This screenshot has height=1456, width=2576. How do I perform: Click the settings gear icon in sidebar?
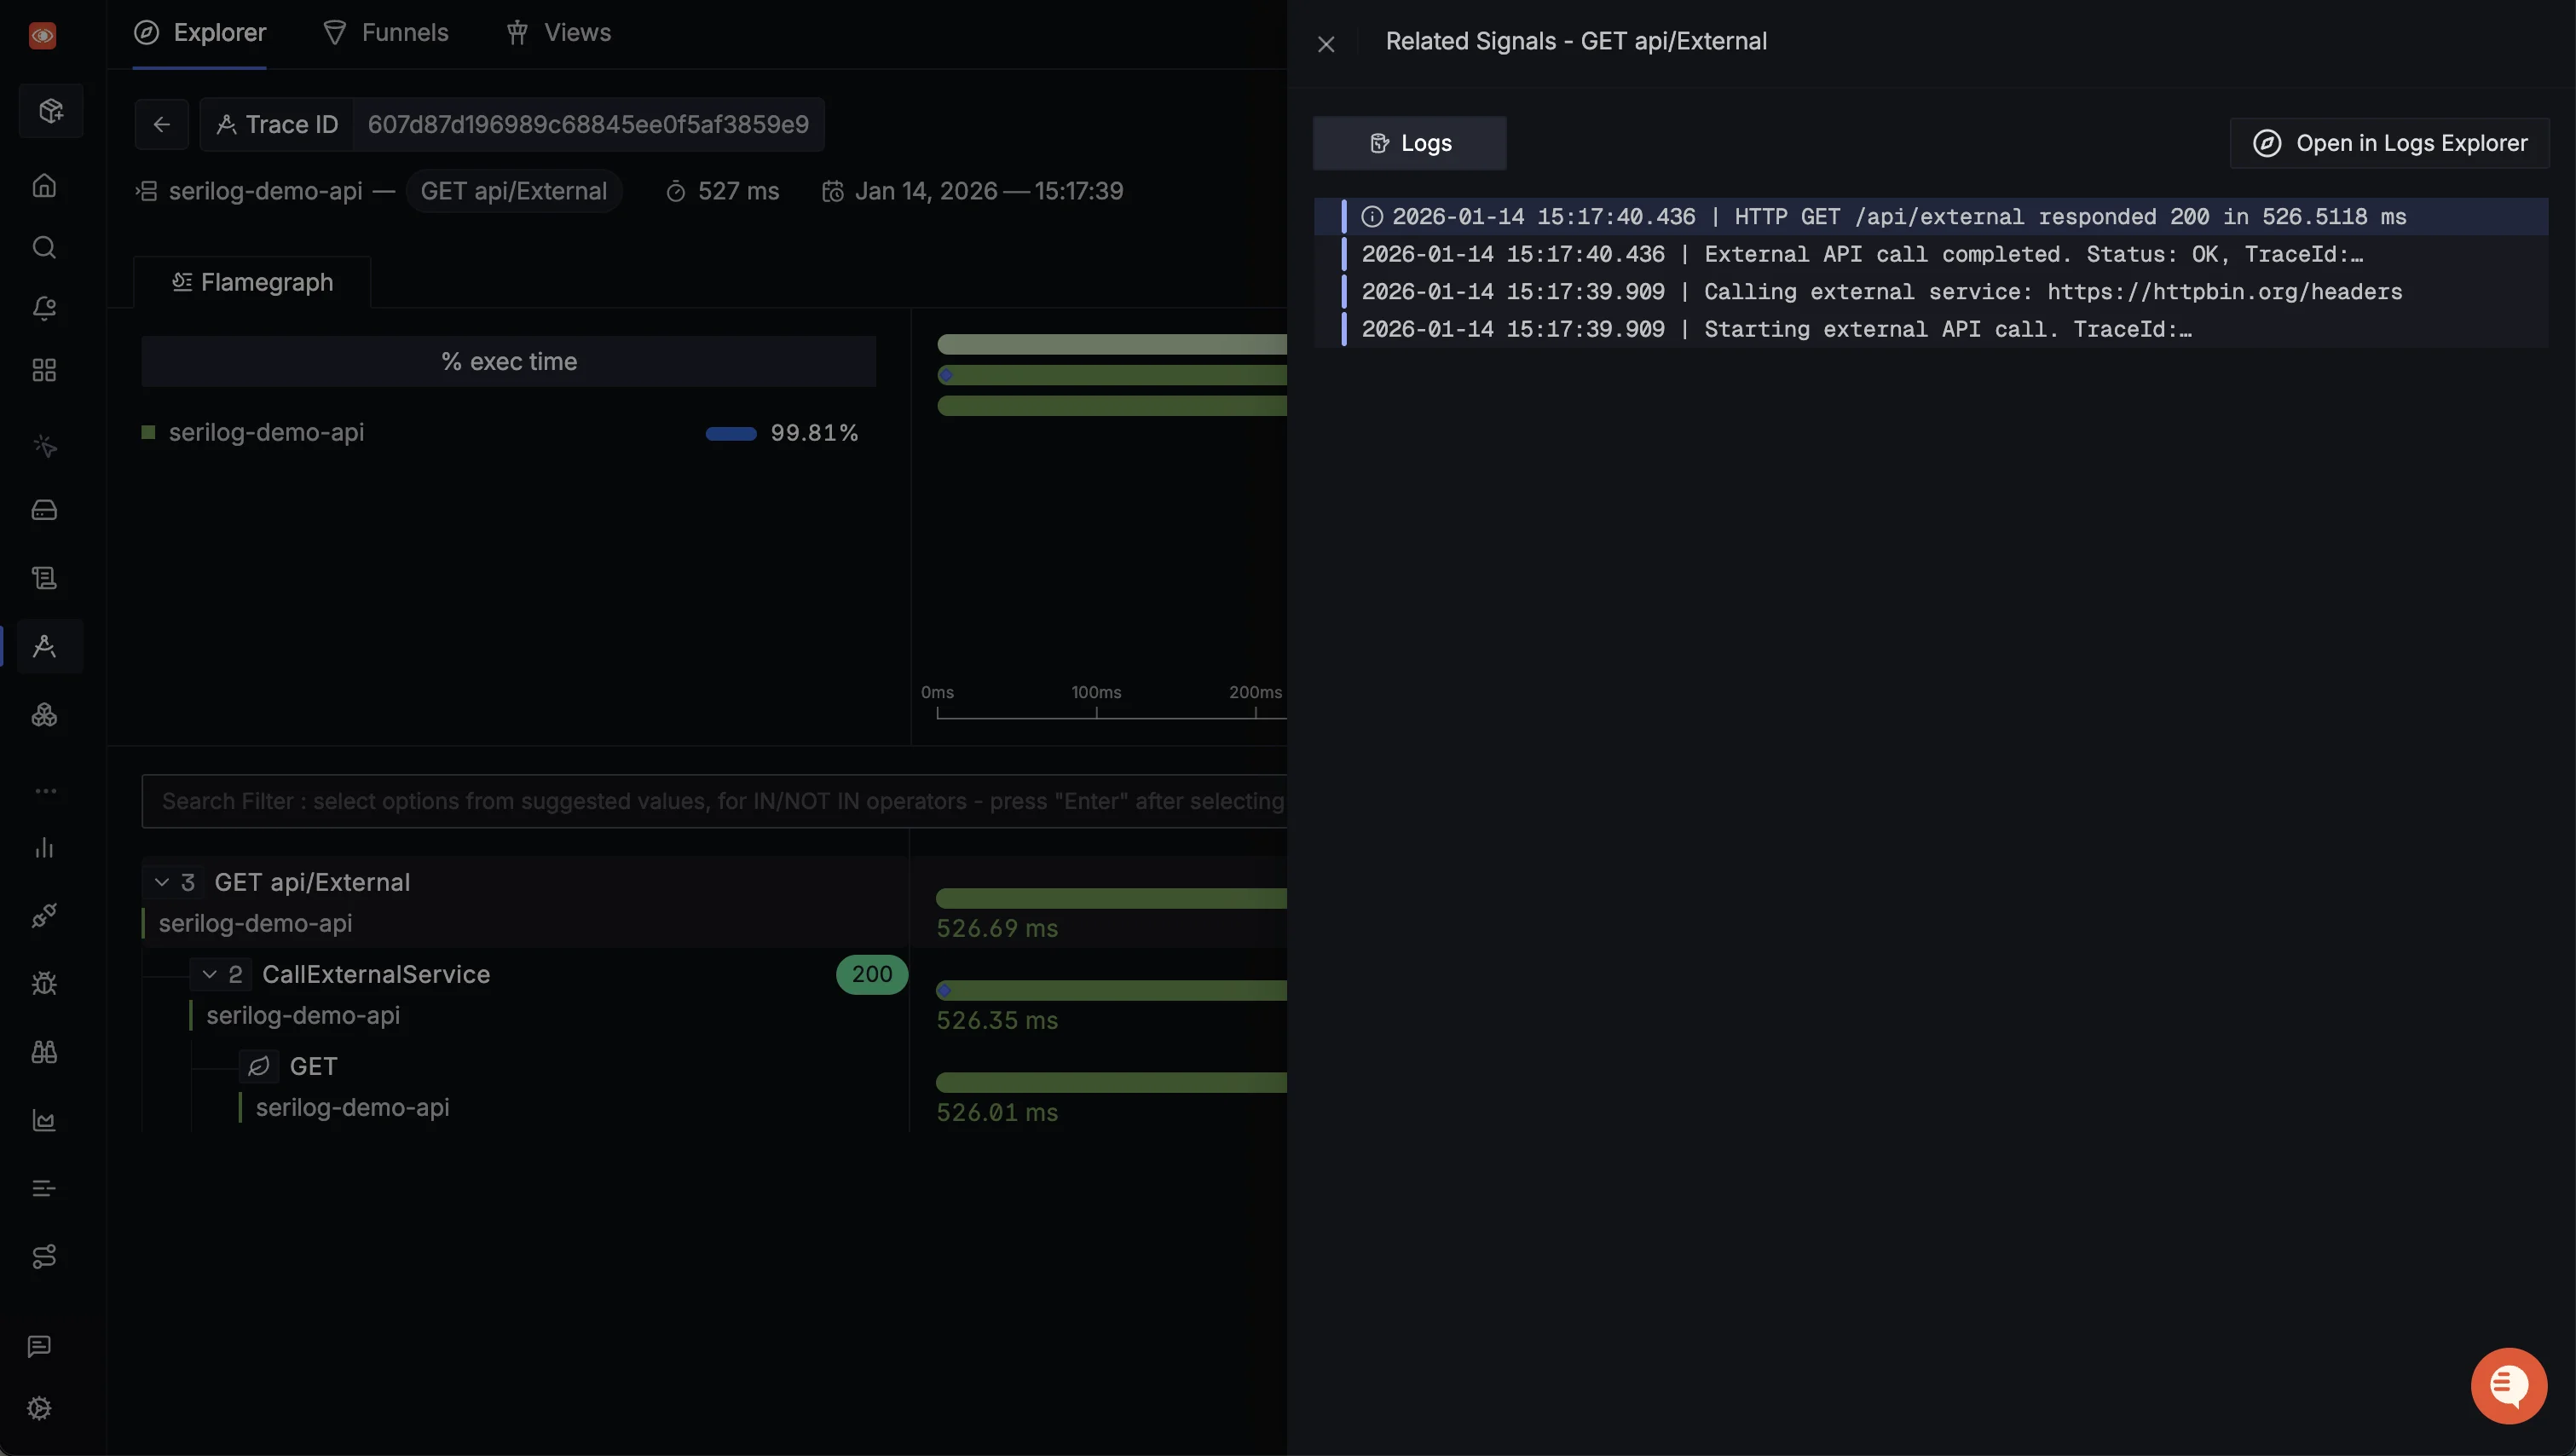tap(40, 1408)
